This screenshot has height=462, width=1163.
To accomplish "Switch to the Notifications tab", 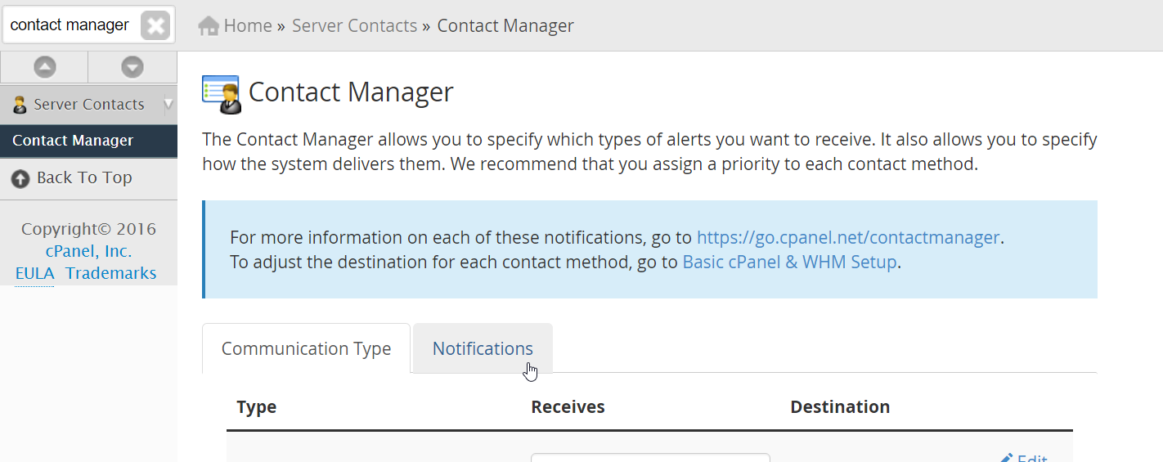I will pyautogui.click(x=483, y=348).
